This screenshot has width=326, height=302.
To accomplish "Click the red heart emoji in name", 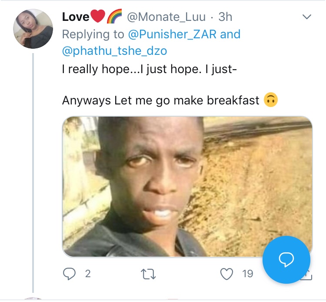I will [98, 16].
